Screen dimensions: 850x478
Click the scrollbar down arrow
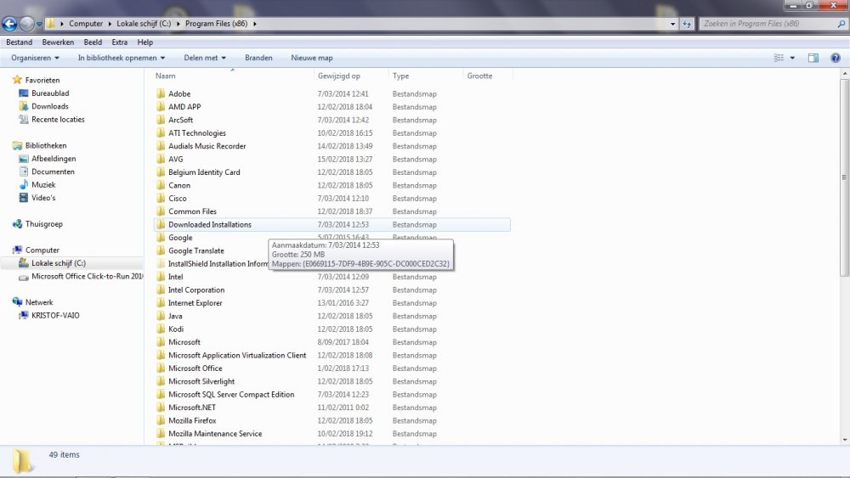[844, 440]
